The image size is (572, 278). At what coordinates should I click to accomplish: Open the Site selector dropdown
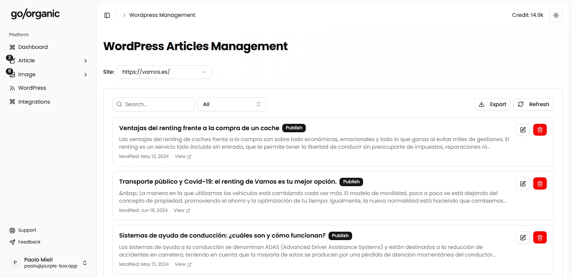tap(164, 72)
